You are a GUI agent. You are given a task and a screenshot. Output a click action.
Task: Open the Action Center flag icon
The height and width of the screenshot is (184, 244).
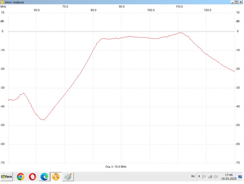[x=204, y=176]
